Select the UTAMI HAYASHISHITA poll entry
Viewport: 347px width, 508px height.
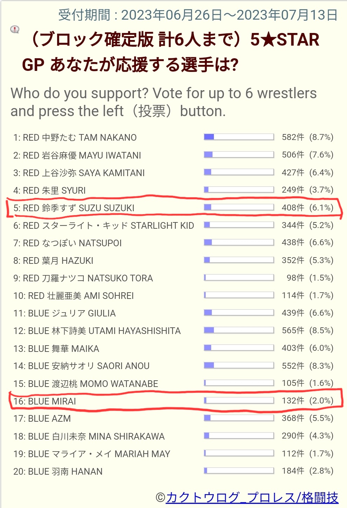(97, 331)
